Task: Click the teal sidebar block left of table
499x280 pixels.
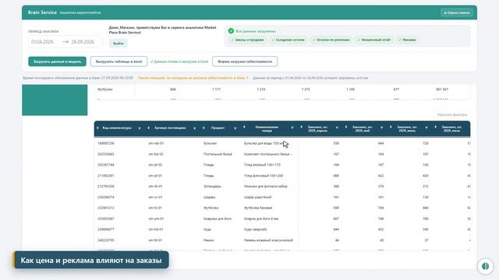Action: [55, 100]
